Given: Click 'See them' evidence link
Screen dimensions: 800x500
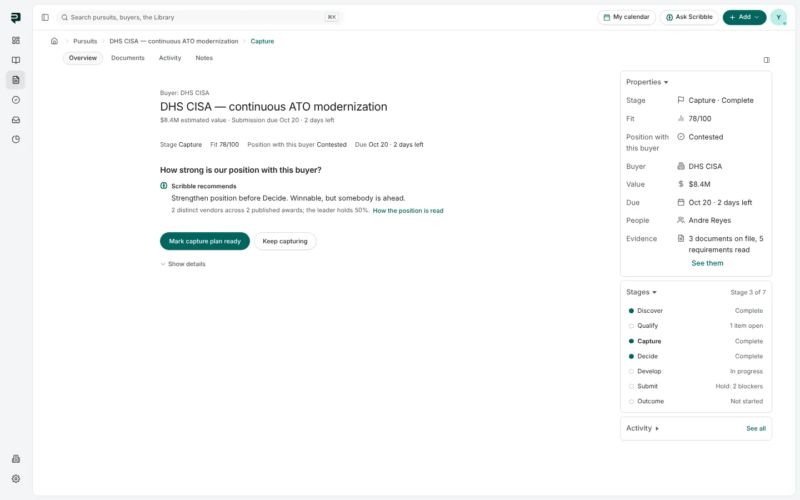Looking at the screenshot, I should (707, 263).
